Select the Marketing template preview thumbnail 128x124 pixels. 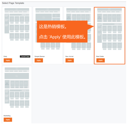click(x=17, y=87)
